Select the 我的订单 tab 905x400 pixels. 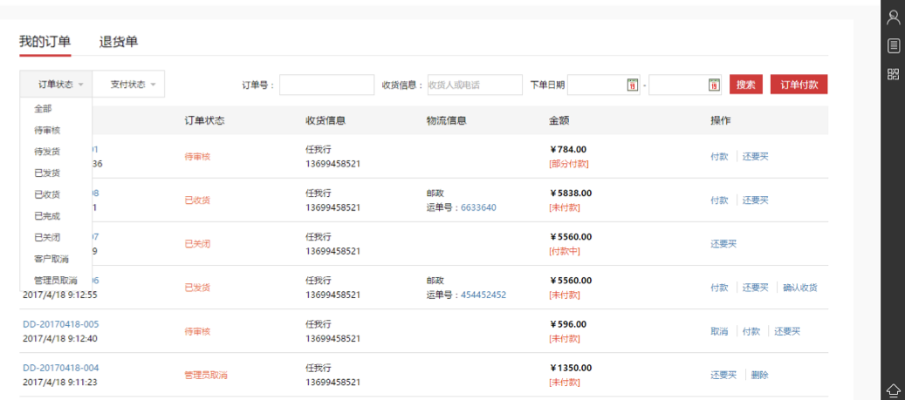coord(45,42)
